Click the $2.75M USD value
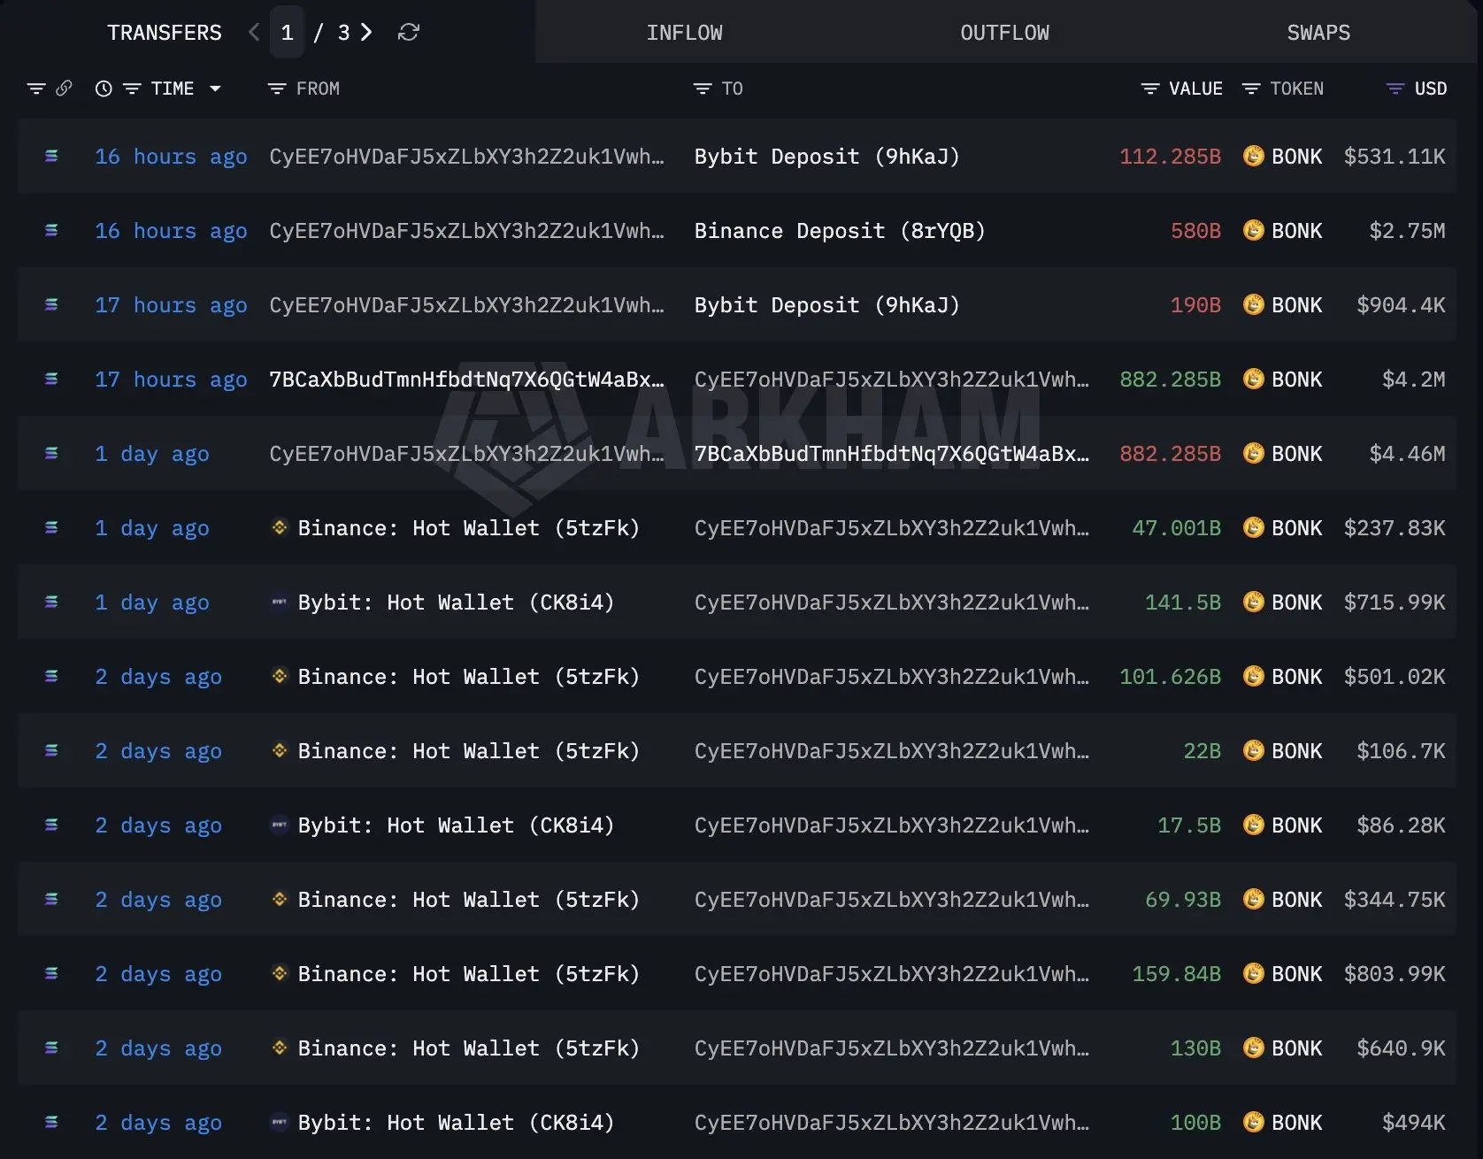The image size is (1483, 1159). tap(1407, 231)
